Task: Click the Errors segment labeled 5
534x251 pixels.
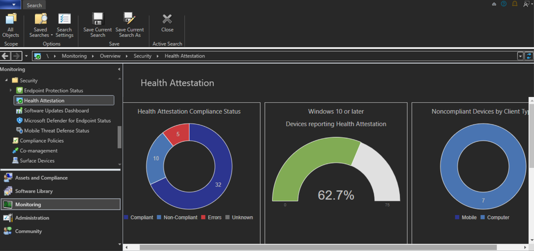Action: click(x=178, y=134)
